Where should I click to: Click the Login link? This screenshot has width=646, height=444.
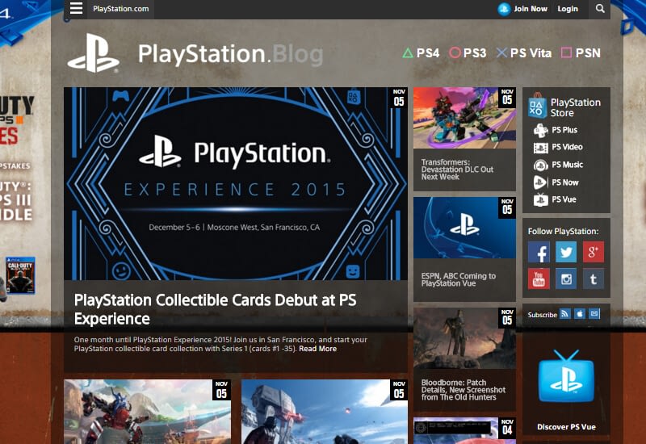coord(568,9)
